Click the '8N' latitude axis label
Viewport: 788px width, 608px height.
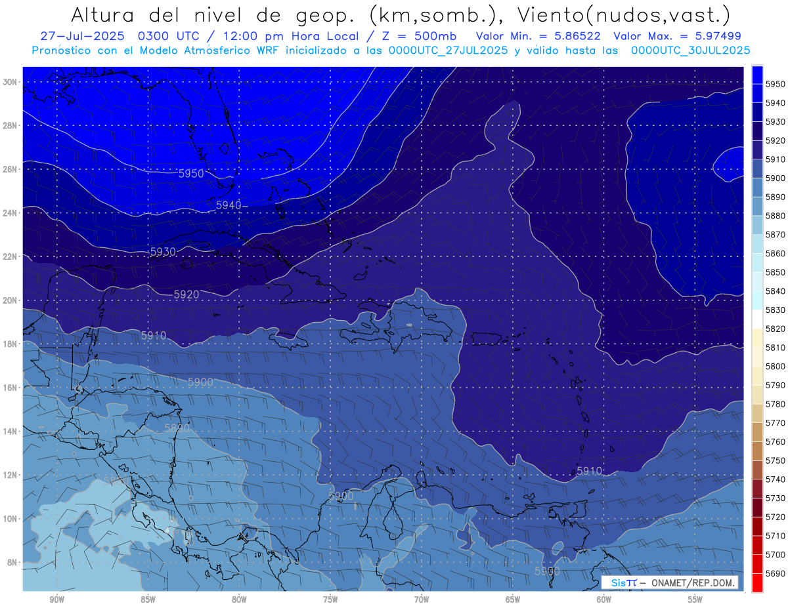tap(12, 562)
